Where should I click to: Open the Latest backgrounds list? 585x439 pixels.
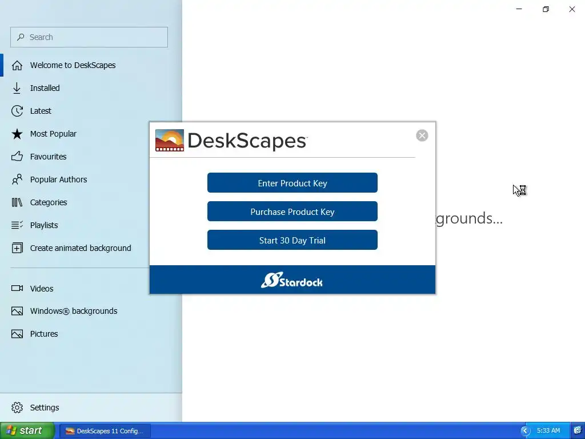[41, 111]
